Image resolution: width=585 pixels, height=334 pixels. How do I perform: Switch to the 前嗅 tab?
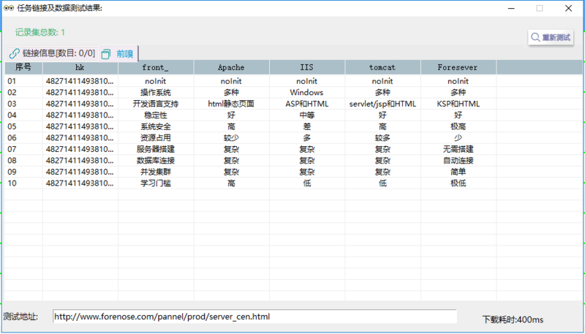pyautogui.click(x=118, y=53)
